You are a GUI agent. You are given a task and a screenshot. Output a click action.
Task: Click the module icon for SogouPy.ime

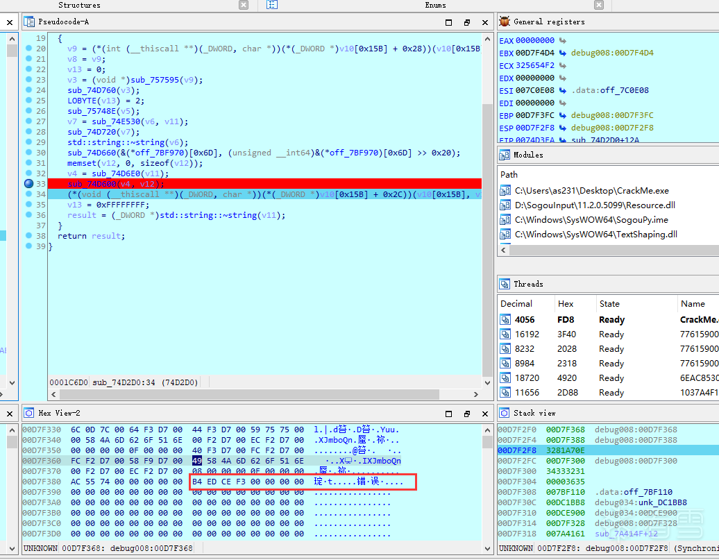point(505,220)
